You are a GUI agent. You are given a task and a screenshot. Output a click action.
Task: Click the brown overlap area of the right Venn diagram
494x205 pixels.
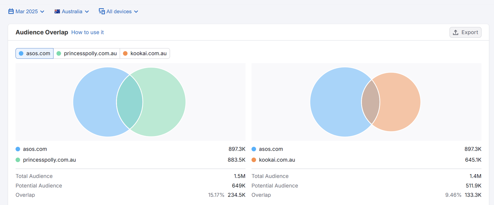371,102
